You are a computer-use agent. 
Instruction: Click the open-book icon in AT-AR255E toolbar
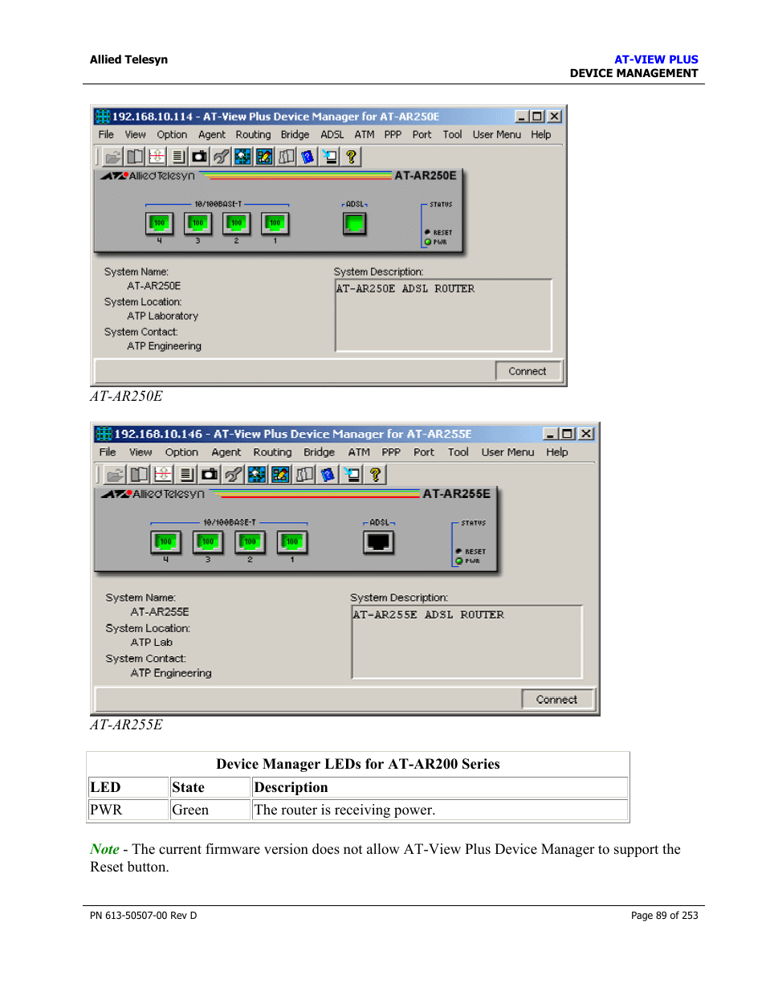click(139, 475)
